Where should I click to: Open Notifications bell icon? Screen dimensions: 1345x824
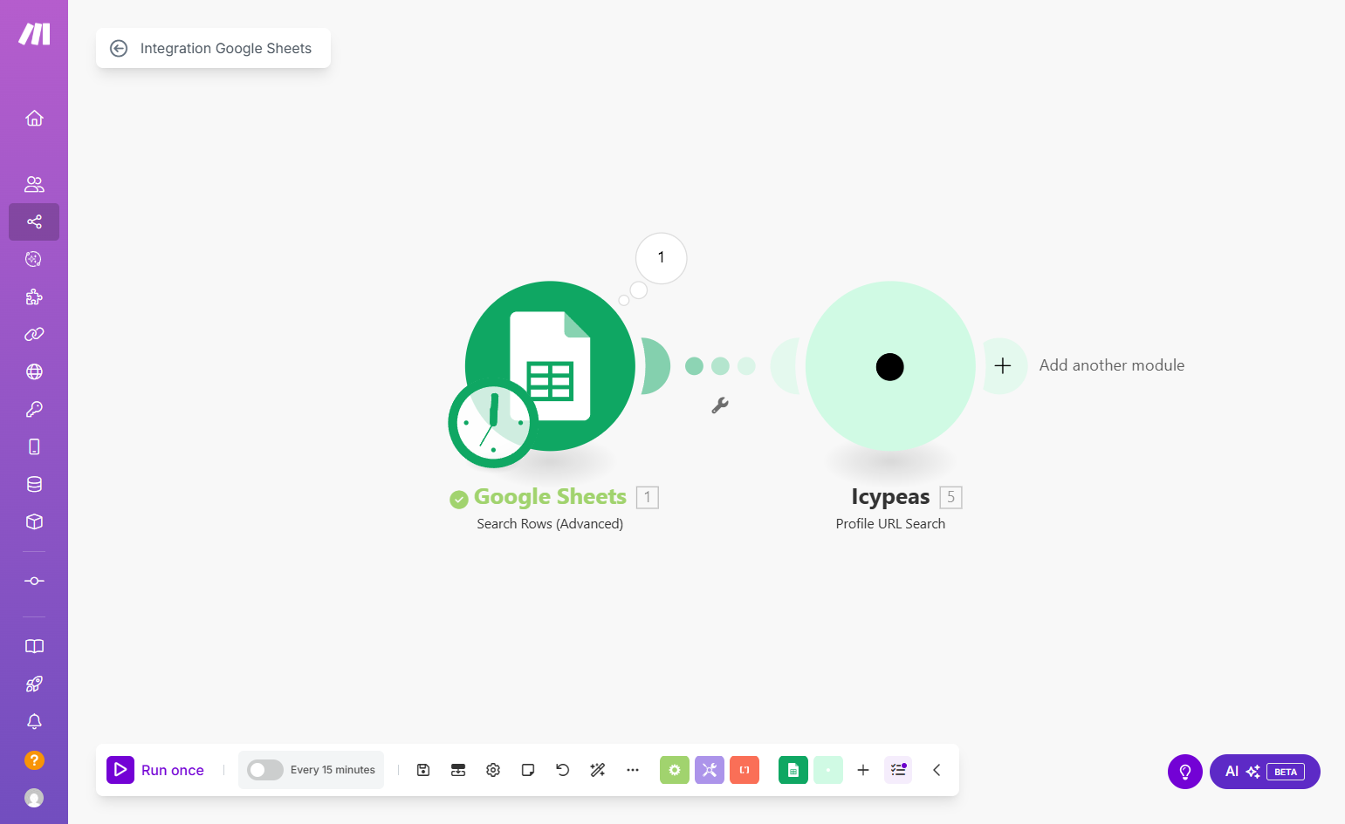(x=34, y=722)
